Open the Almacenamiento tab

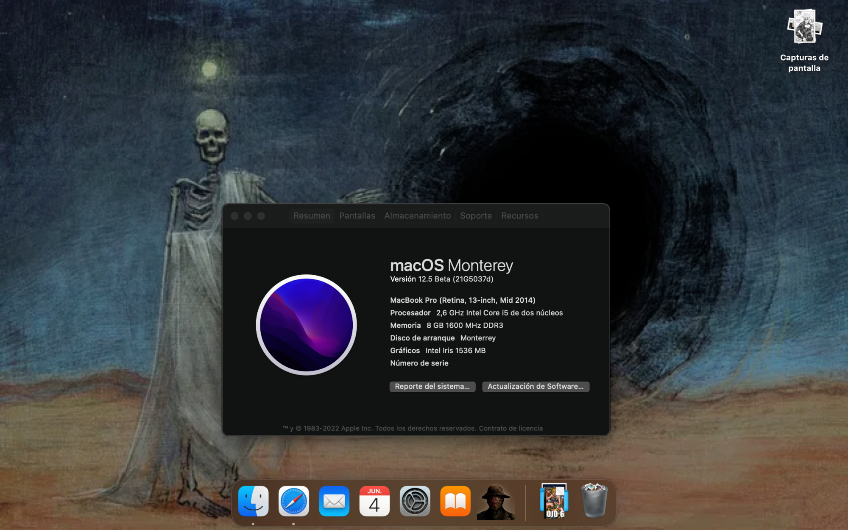[x=417, y=216]
